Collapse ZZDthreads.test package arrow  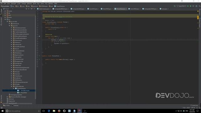coord(11,86)
